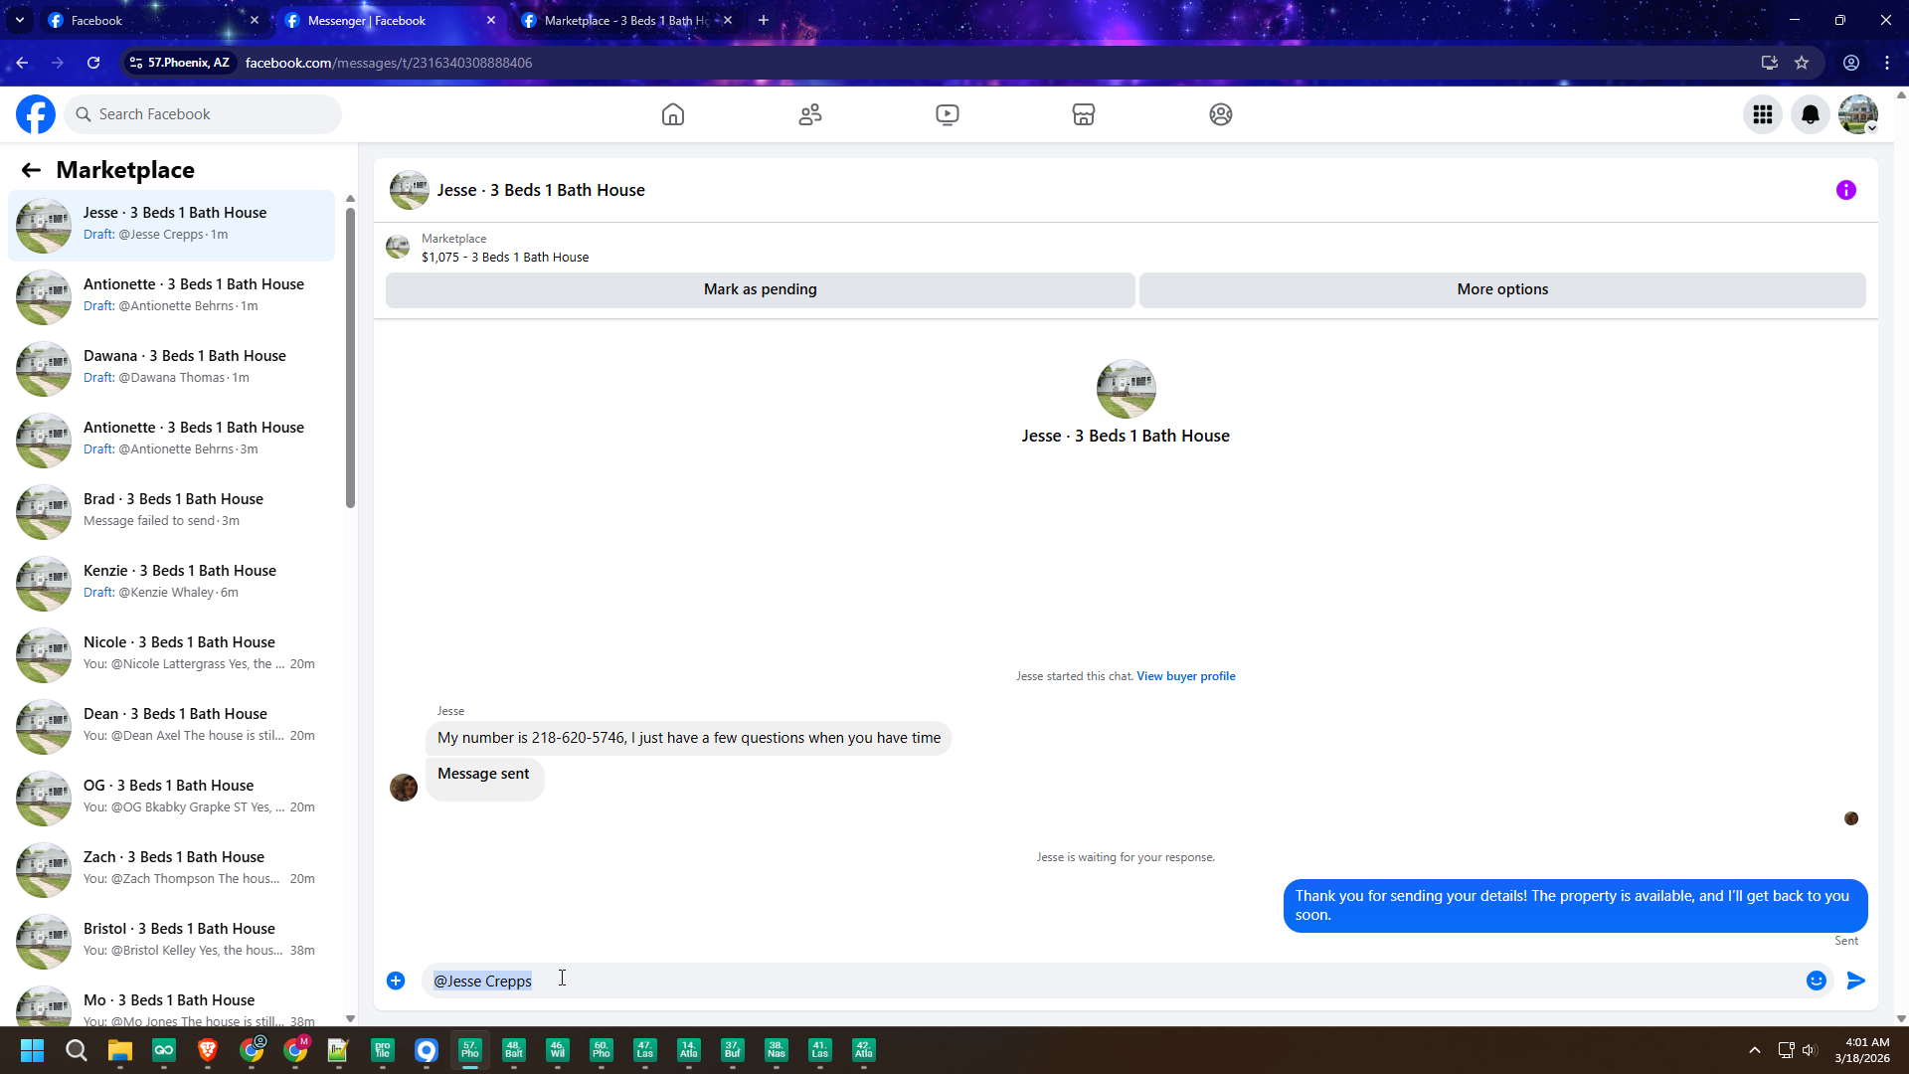Open more actions plus icon in composer
Screen dimensions: 1909x1074
click(x=396, y=981)
